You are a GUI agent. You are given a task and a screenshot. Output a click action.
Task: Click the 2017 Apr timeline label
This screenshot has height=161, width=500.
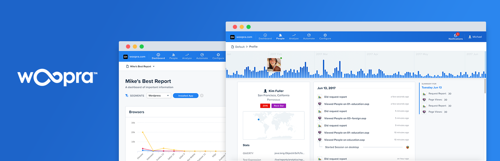(372, 54)
